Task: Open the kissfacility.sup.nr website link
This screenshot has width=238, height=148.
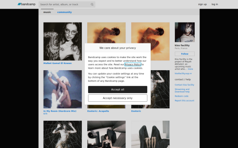Action: (183, 73)
